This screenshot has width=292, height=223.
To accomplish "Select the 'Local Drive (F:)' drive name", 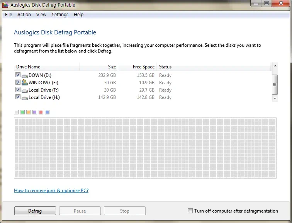I will tap(44, 90).
